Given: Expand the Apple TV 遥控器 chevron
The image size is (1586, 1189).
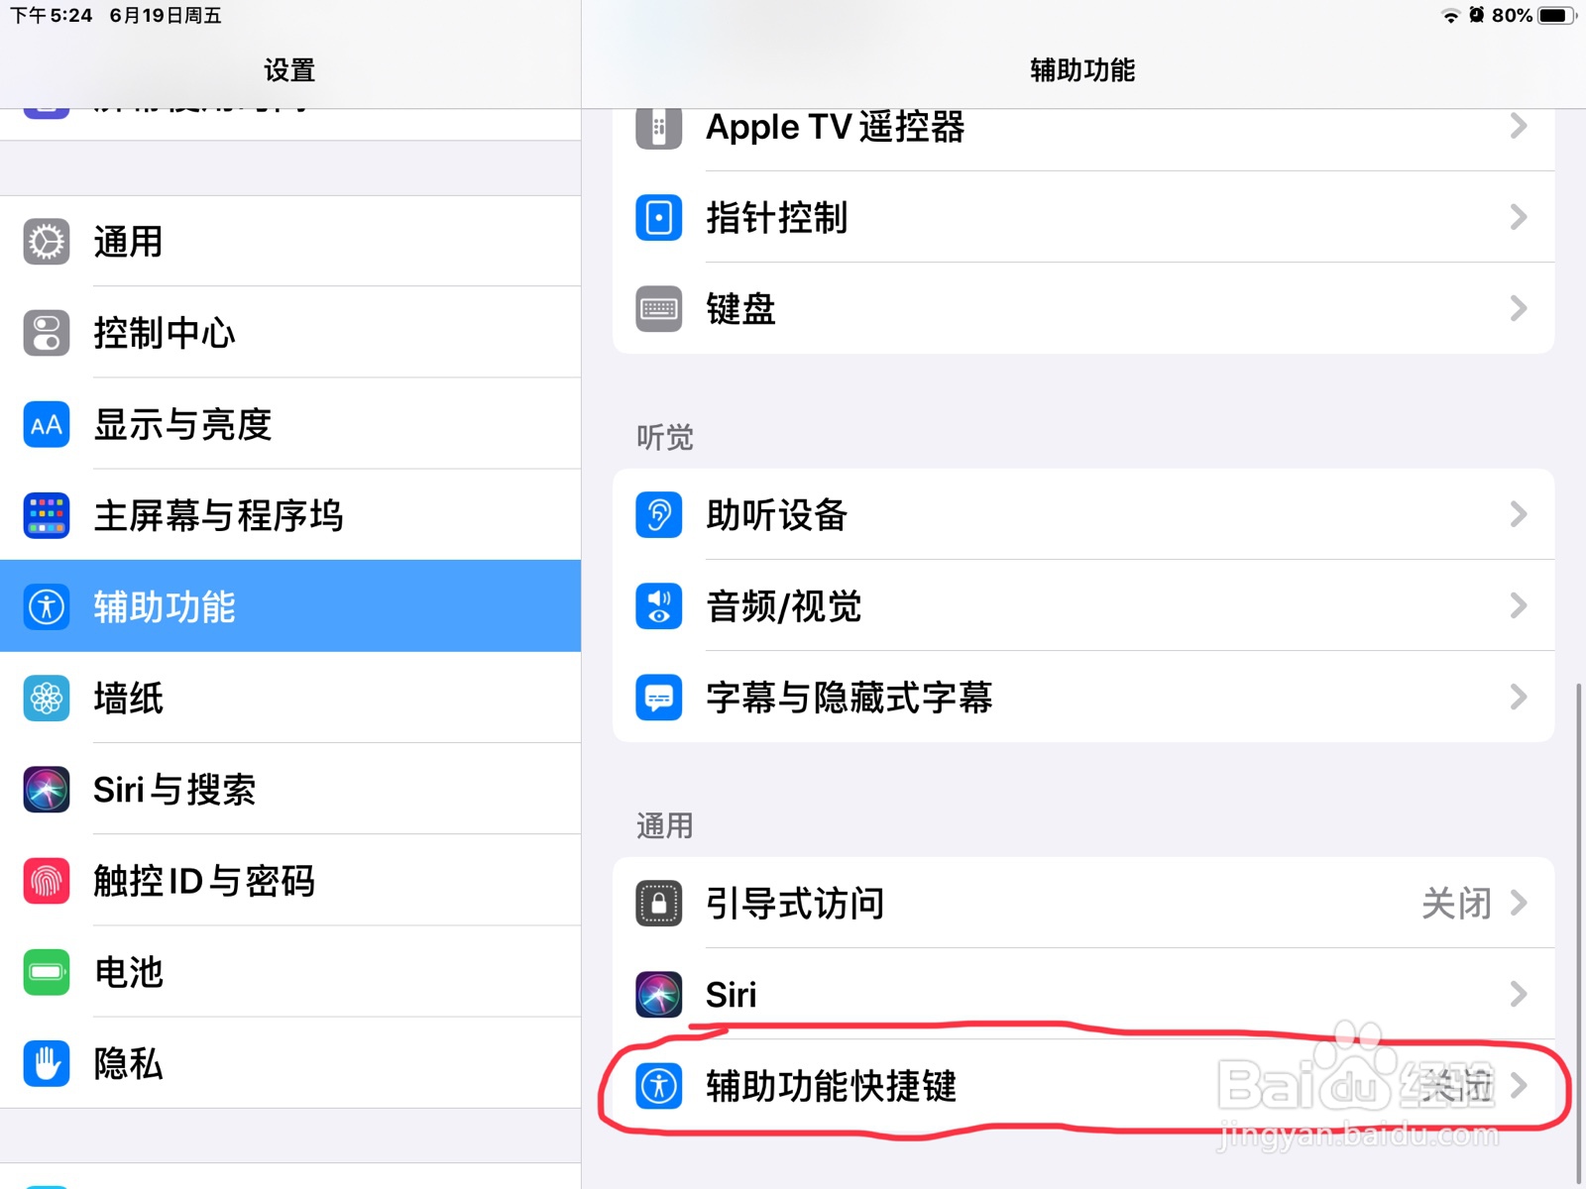Looking at the screenshot, I should [1518, 126].
